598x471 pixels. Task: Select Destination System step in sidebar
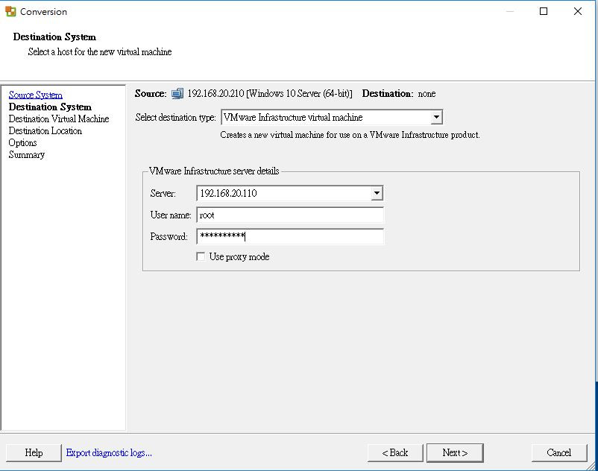point(50,107)
